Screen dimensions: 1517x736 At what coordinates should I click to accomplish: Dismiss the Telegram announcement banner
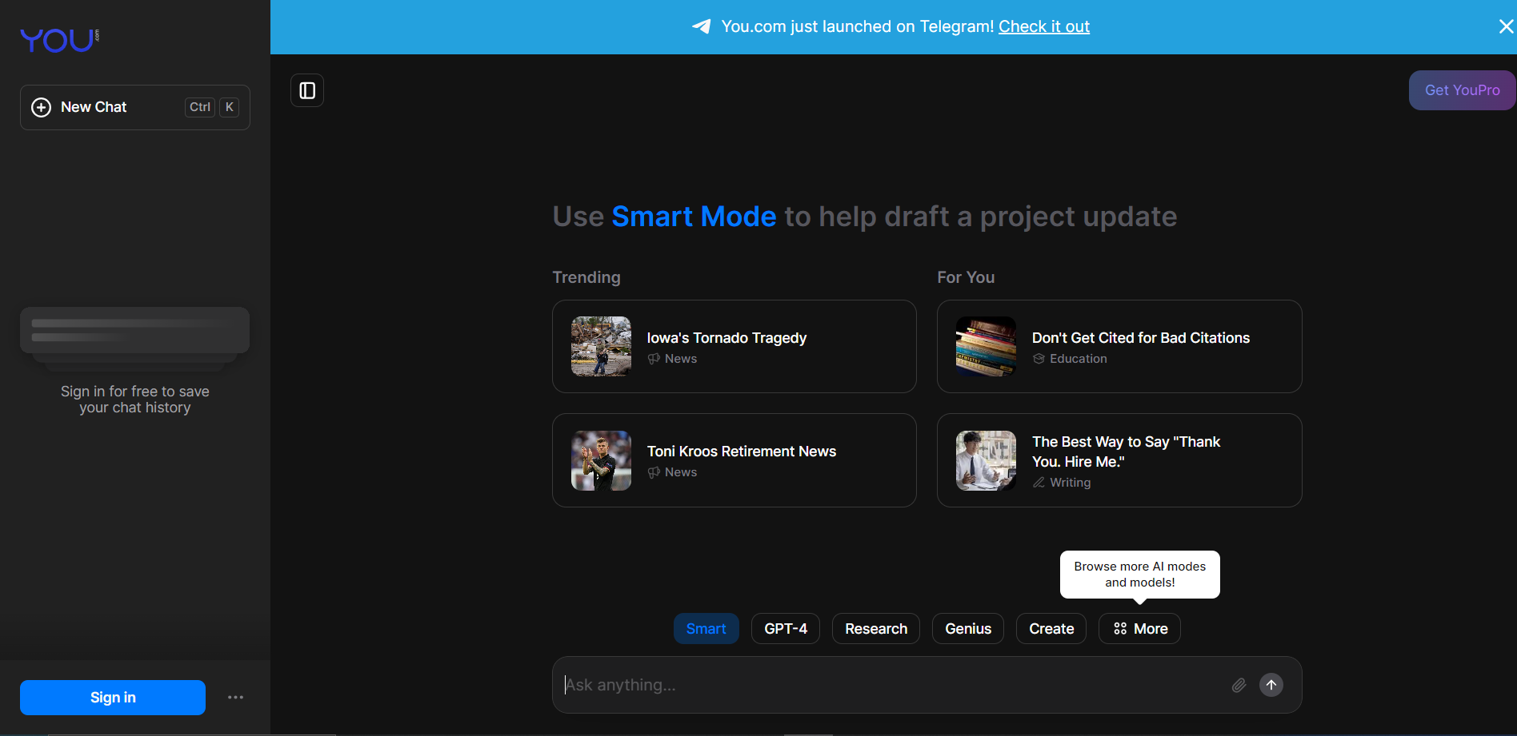(x=1506, y=26)
